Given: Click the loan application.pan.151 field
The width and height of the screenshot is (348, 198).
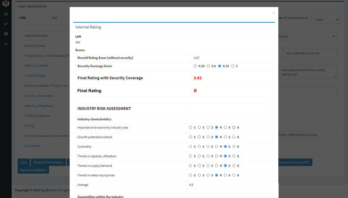Looking at the screenshot, I should (x=310, y=53).
